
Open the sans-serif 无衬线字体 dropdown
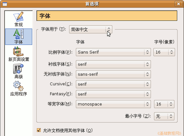coord(113,74)
